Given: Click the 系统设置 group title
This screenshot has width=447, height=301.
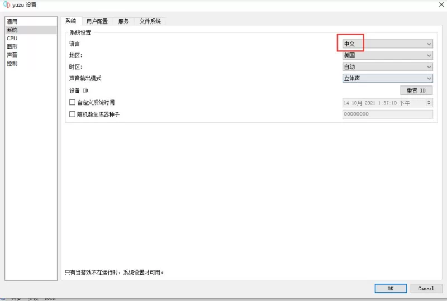Looking at the screenshot, I should (x=80, y=32).
